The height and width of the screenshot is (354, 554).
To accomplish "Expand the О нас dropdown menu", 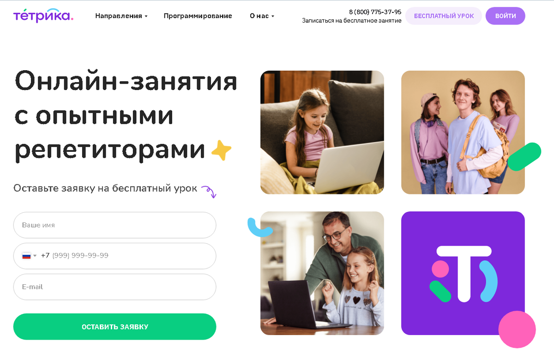I will pyautogui.click(x=262, y=16).
